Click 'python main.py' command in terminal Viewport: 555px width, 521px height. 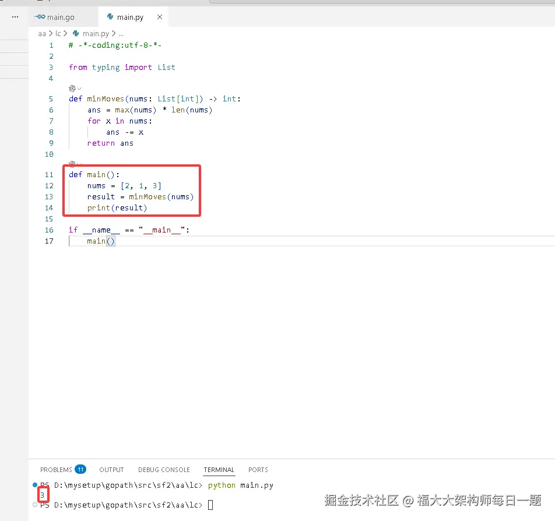coord(241,485)
